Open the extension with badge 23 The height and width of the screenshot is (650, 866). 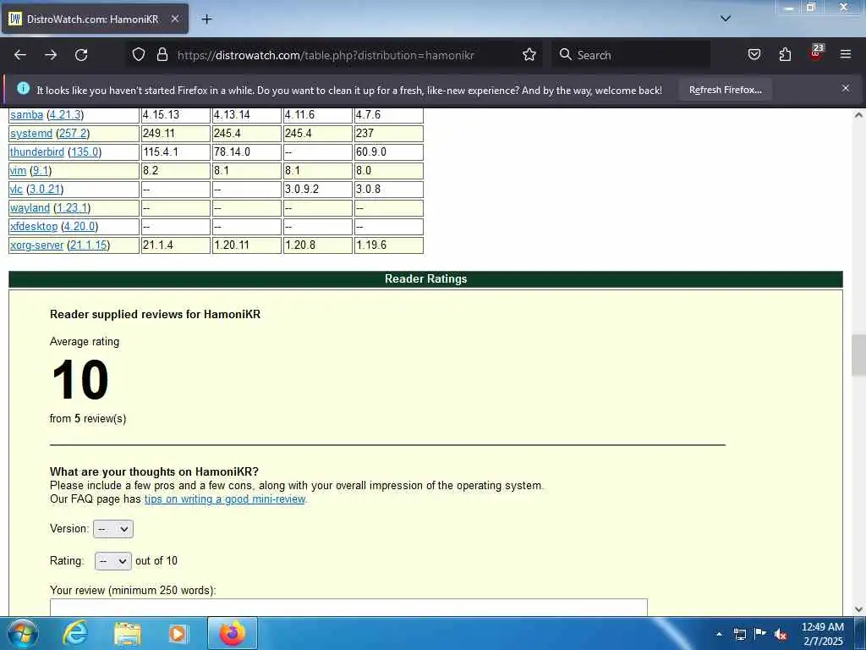point(816,53)
